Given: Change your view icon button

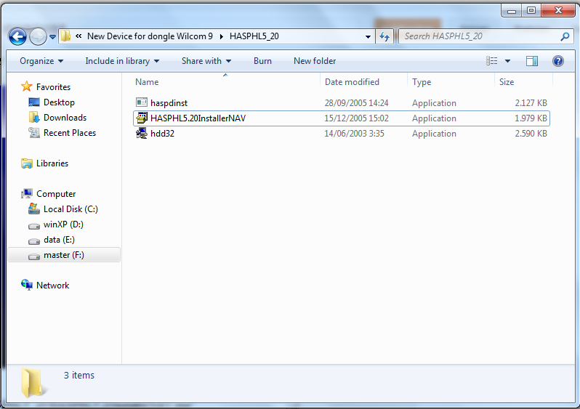Looking at the screenshot, I should (491, 60).
